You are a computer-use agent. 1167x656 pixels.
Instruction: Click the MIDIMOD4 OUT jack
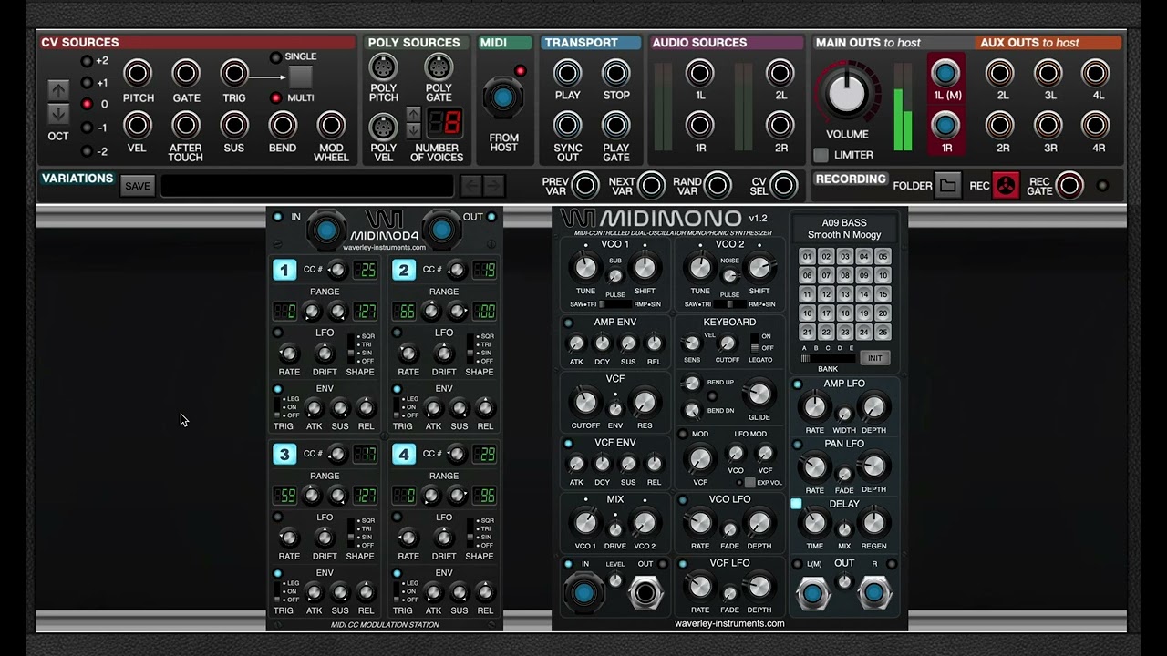click(441, 231)
